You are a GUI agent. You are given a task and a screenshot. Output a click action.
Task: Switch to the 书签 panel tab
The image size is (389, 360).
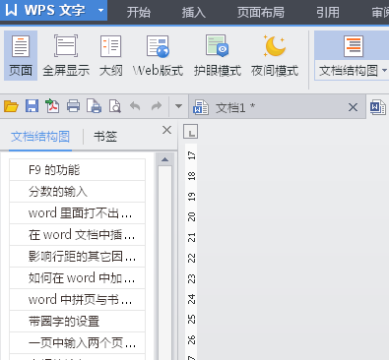tap(105, 137)
